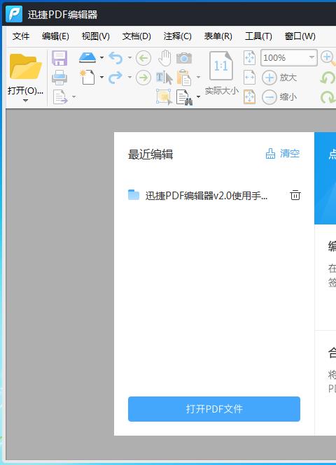This screenshot has width=336, height=465.
Task: Open the redo history dropdown arrow
Action: pos(129,77)
